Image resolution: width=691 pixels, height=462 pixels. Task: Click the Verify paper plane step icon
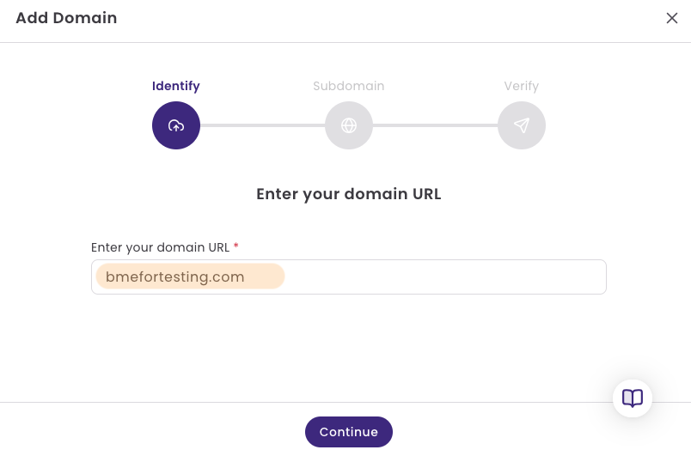[x=522, y=125]
